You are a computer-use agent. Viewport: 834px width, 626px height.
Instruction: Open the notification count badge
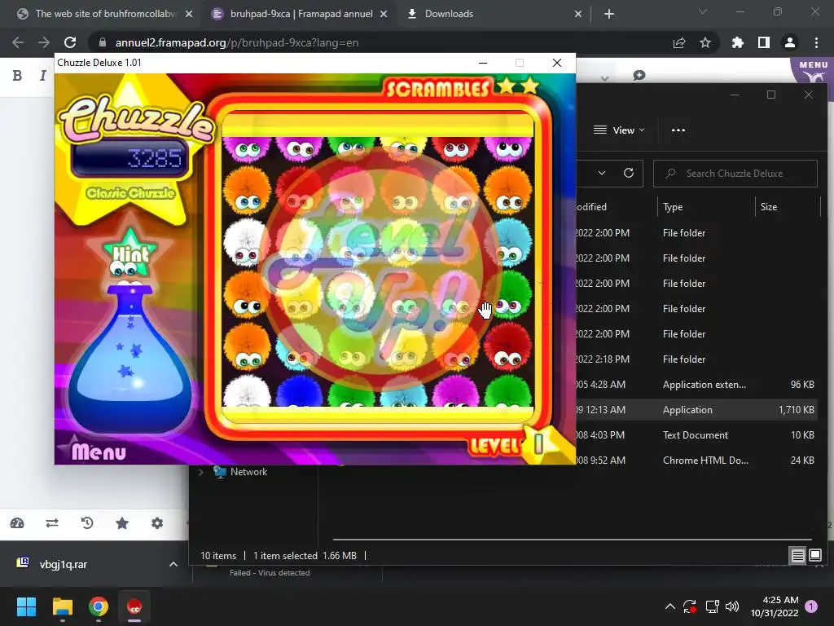pyautogui.click(x=811, y=606)
